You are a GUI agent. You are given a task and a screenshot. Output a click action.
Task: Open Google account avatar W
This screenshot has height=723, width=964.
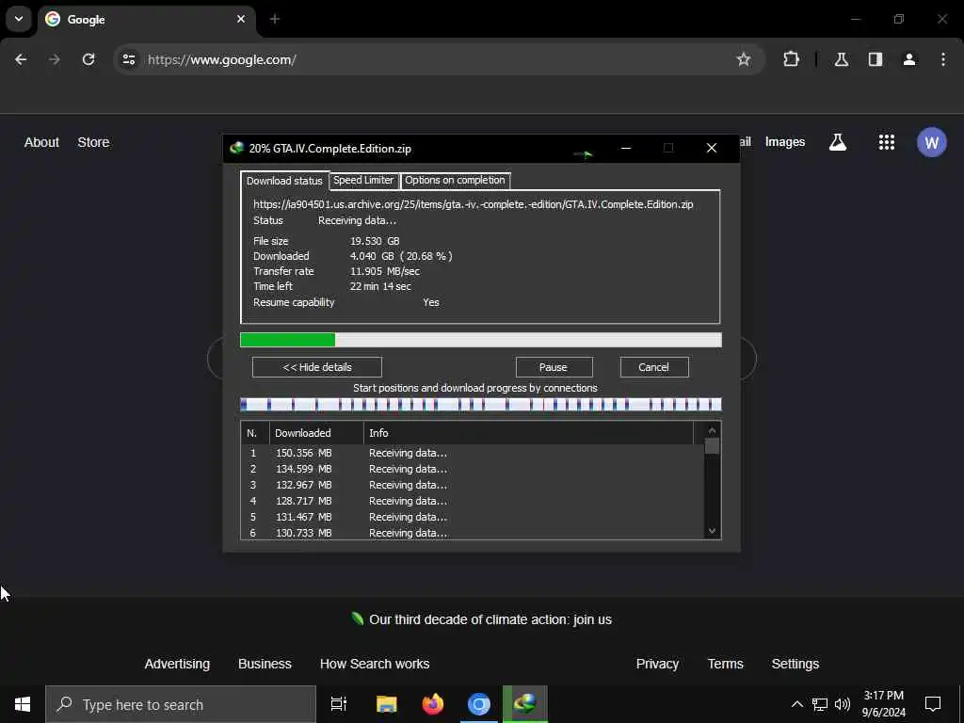(931, 142)
